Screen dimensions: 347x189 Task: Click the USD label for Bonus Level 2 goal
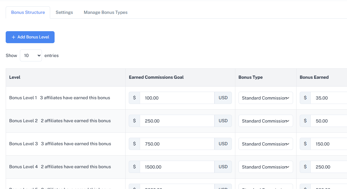(x=223, y=121)
